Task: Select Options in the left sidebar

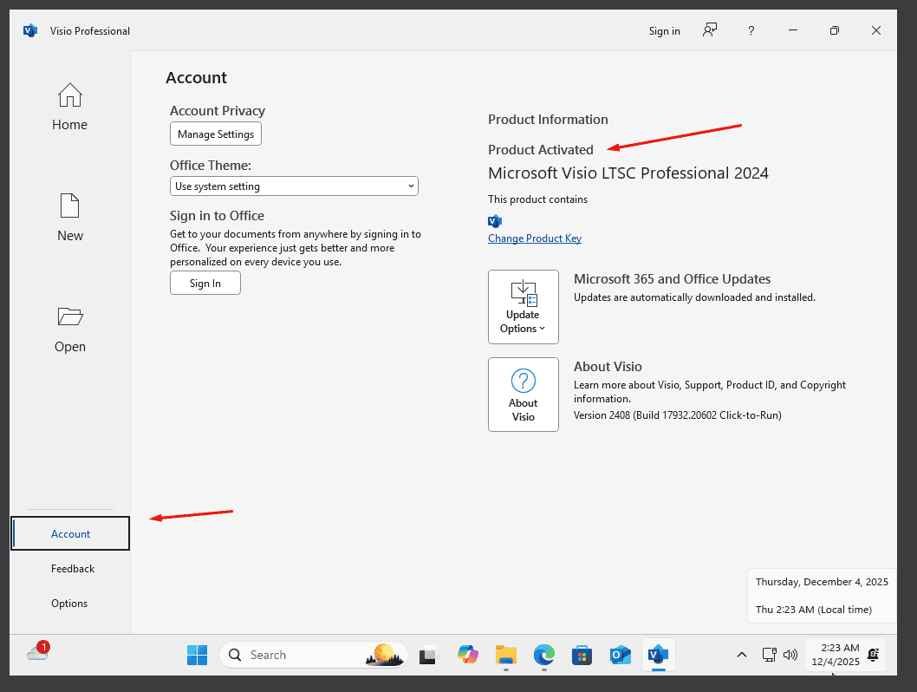Action: point(69,604)
